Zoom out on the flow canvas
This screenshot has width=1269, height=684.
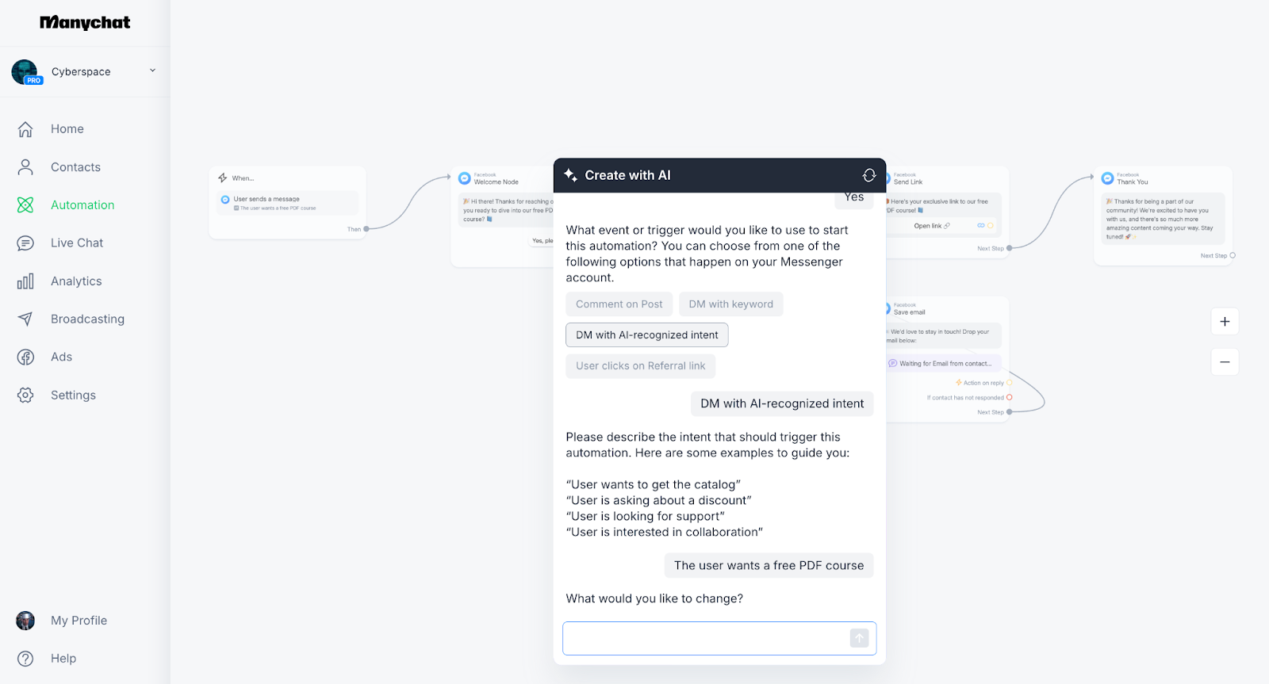(1225, 362)
